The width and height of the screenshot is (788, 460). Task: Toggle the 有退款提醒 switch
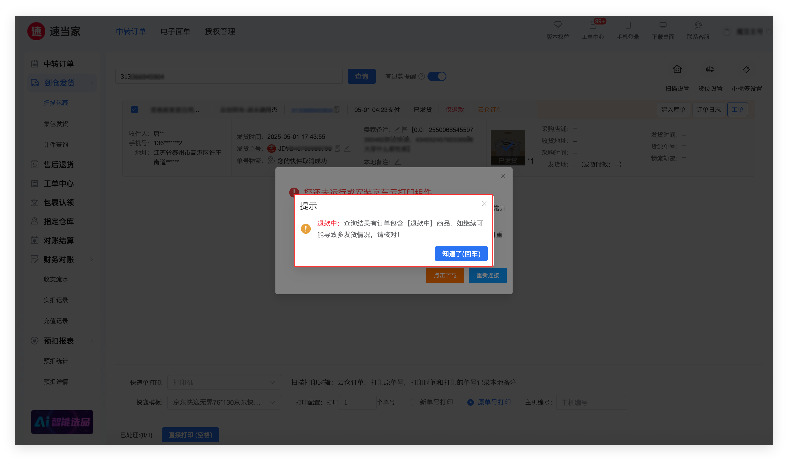point(437,77)
